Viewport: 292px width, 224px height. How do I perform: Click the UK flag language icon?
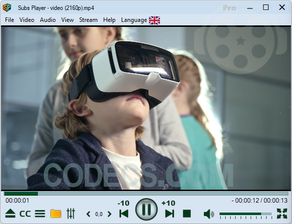154,20
